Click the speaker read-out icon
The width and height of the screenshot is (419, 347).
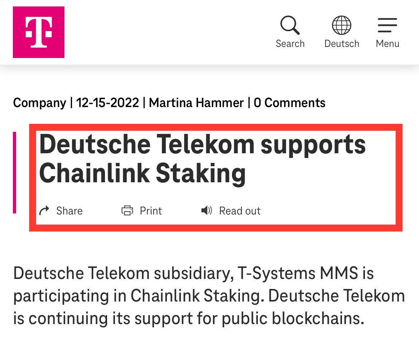(207, 211)
